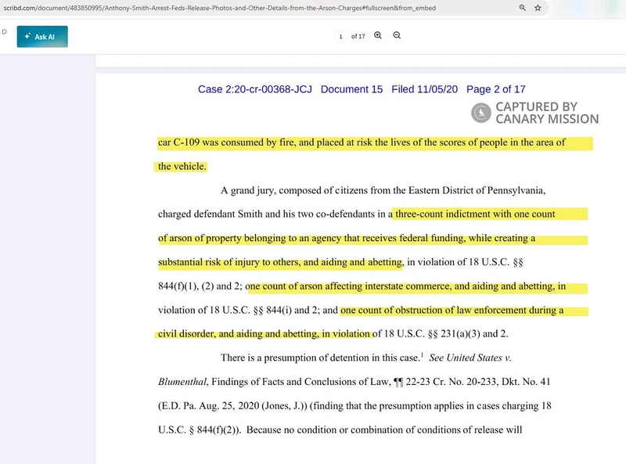Click the page number input field
Viewport: 626px width, 464px height.
(x=341, y=37)
